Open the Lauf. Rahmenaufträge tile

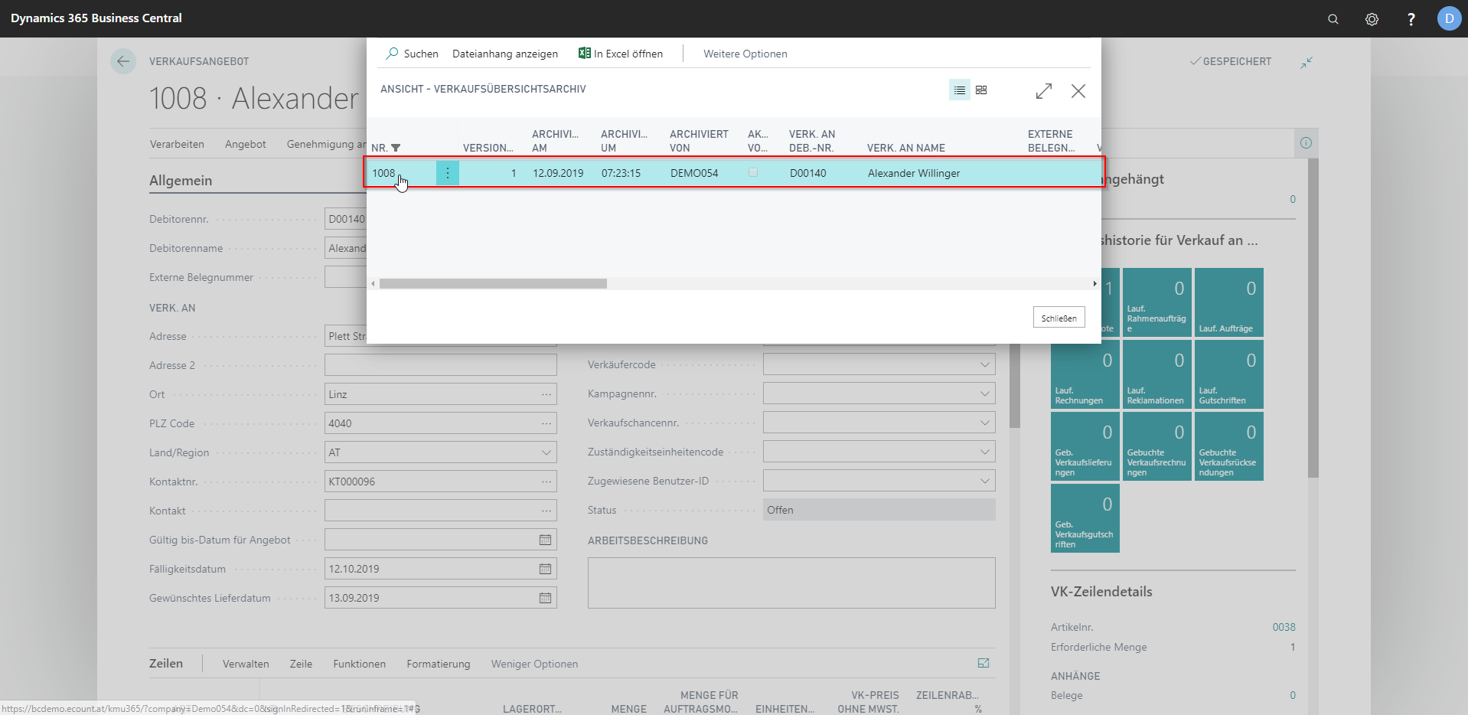tap(1156, 302)
